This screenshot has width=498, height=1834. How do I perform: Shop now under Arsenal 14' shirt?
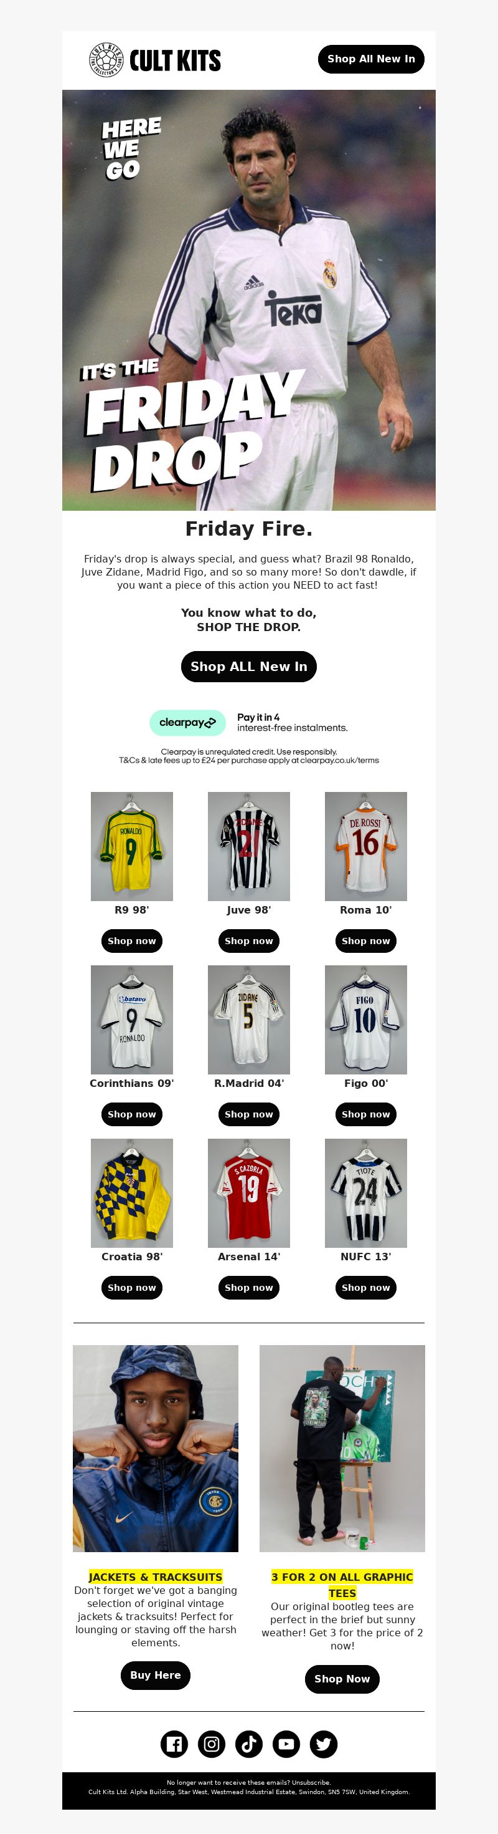248,1287
